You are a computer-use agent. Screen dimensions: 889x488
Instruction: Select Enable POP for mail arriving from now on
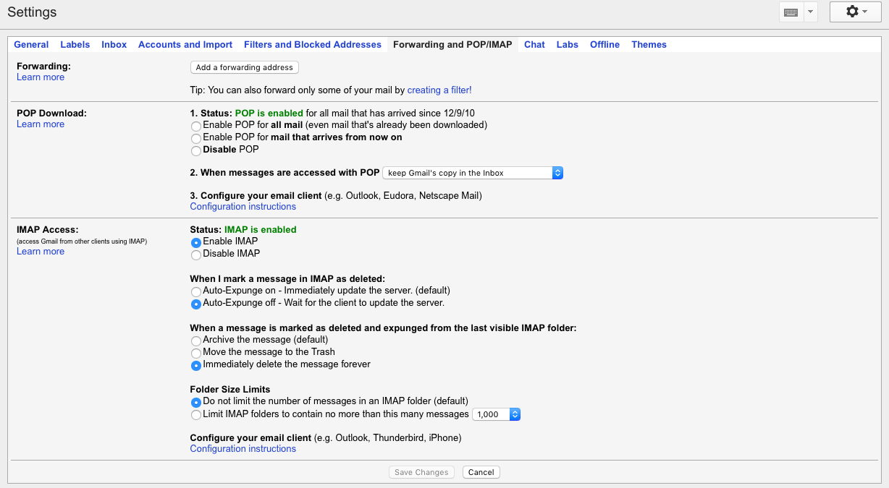pos(196,138)
